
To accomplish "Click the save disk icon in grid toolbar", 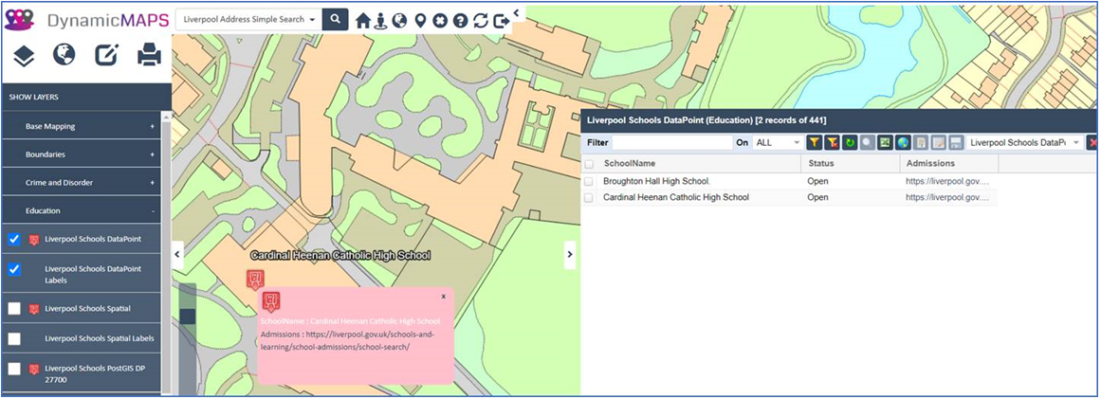I will (956, 142).
